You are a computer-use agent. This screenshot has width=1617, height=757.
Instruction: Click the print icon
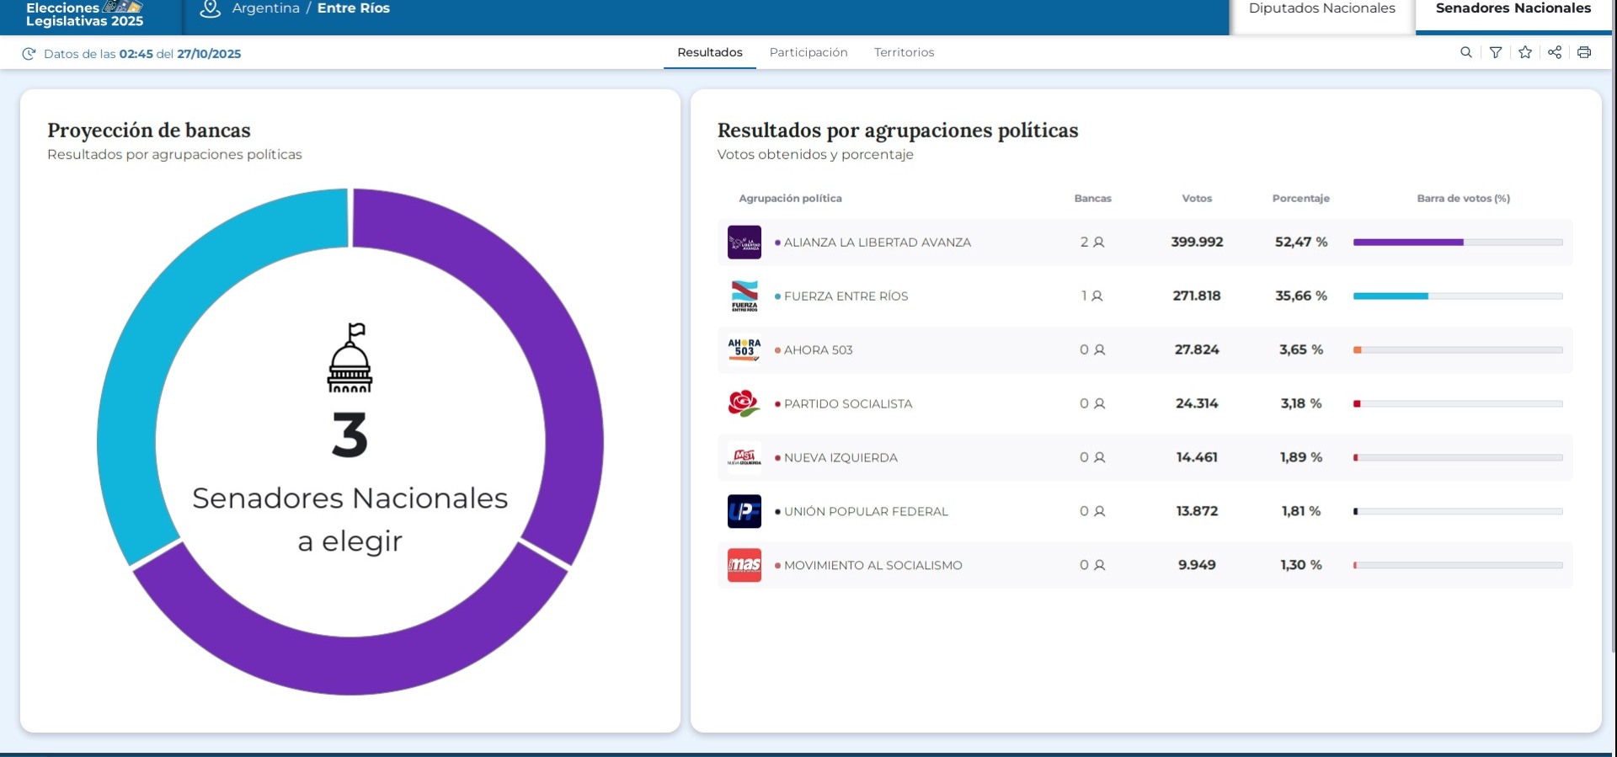1584,52
